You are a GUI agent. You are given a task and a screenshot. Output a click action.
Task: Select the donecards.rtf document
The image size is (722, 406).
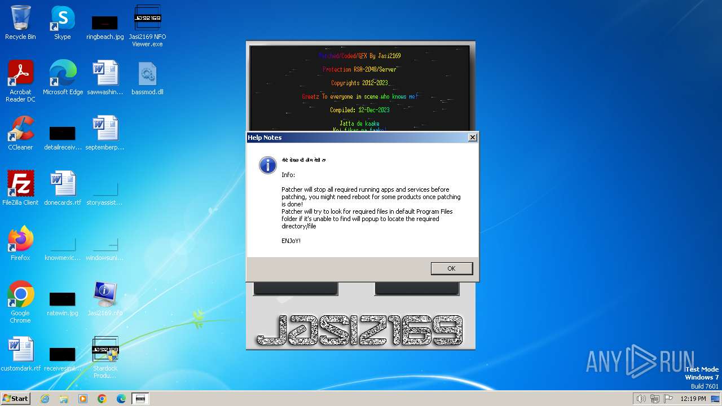tap(63, 188)
